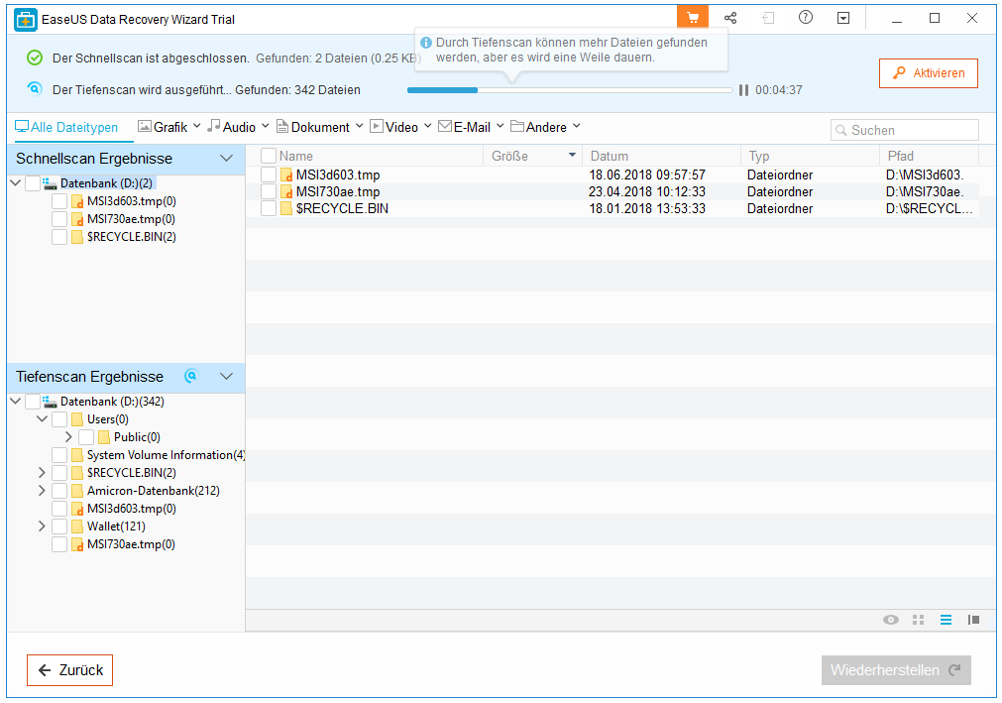This screenshot has width=1002, height=703.
Task: Open the Dokument file type filter
Action: pyautogui.click(x=319, y=127)
